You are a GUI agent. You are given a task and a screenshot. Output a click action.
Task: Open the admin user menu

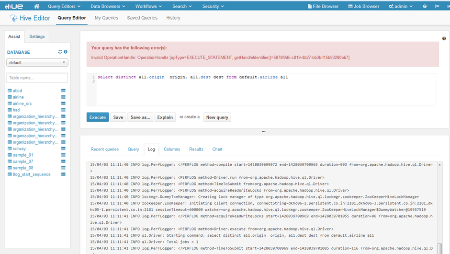tap(401, 6)
